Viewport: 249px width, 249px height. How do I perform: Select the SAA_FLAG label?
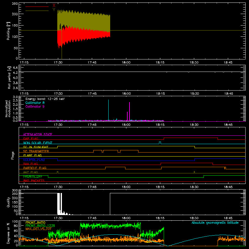pos(31,164)
